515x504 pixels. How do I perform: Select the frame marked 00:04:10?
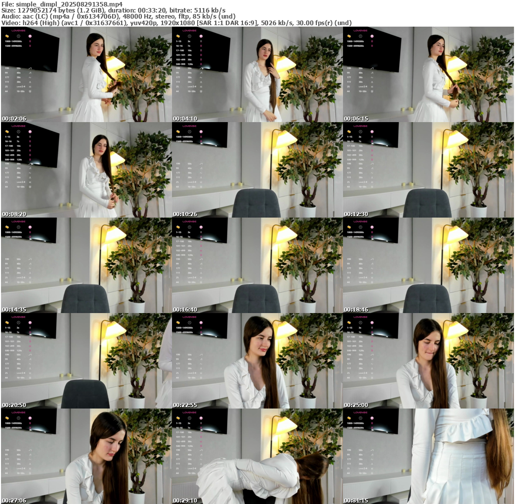(x=257, y=74)
